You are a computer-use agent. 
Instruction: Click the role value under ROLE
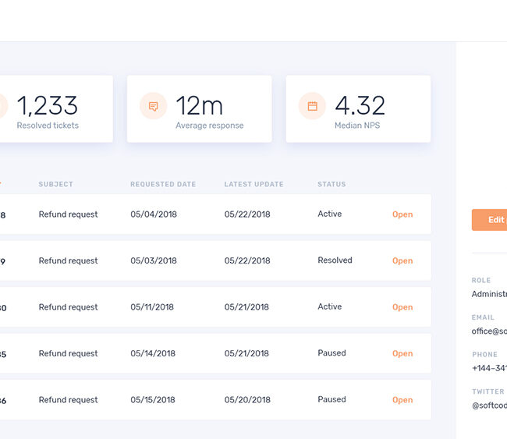click(x=489, y=294)
